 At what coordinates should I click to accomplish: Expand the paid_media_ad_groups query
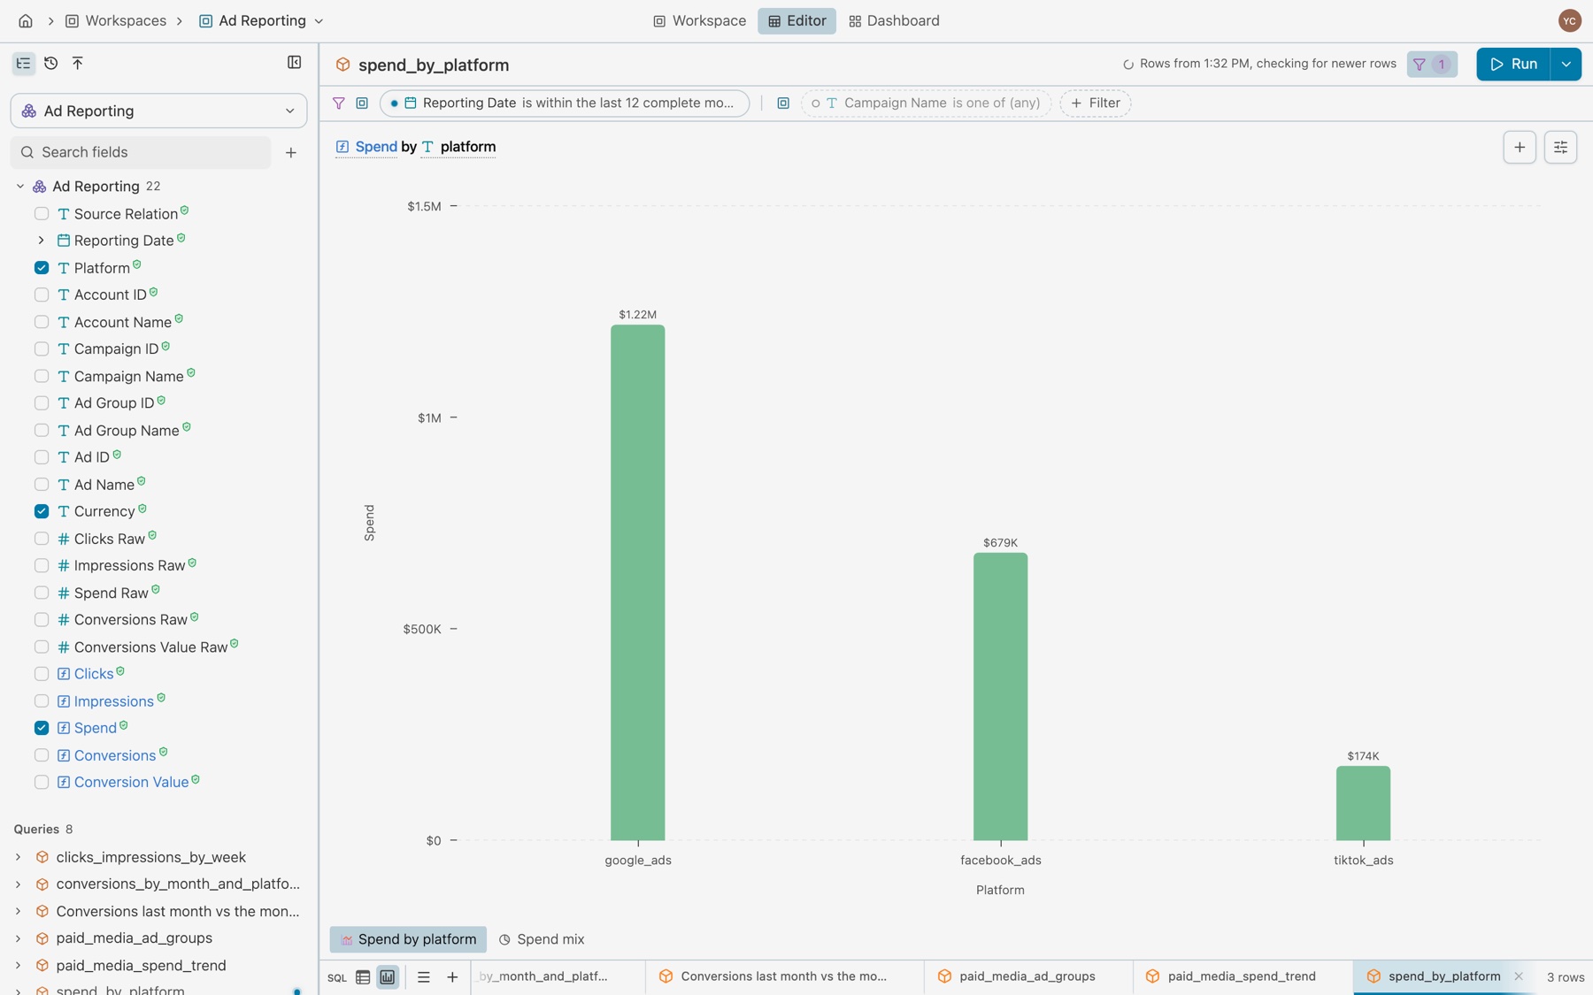[18, 938]
